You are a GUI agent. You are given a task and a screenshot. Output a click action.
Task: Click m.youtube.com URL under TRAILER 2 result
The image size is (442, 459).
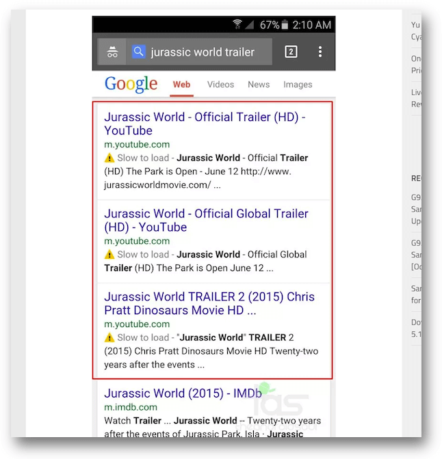pos(137,324)
